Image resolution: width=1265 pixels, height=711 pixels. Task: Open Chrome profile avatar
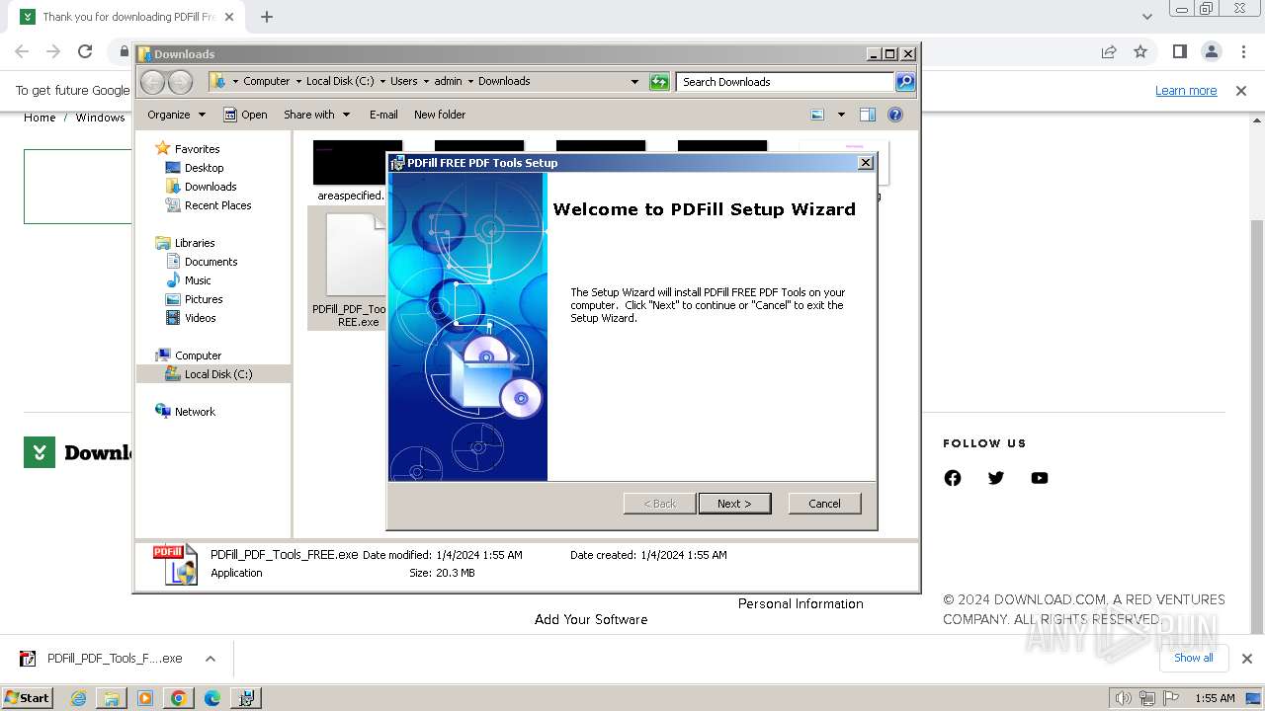[x=1212, y=51]
